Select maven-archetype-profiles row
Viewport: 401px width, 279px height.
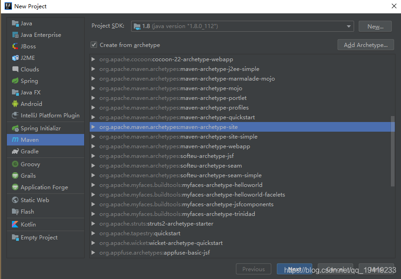pos(242,108)
